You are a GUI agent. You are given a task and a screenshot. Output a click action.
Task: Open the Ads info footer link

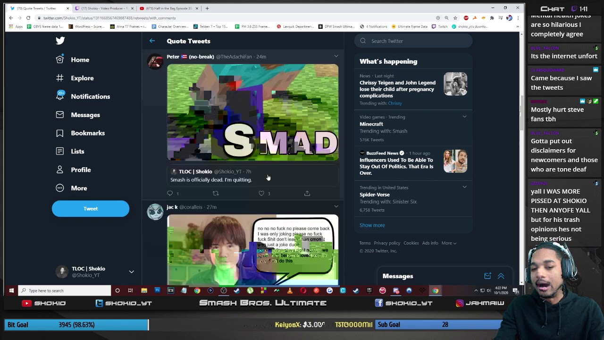(430, 243)
